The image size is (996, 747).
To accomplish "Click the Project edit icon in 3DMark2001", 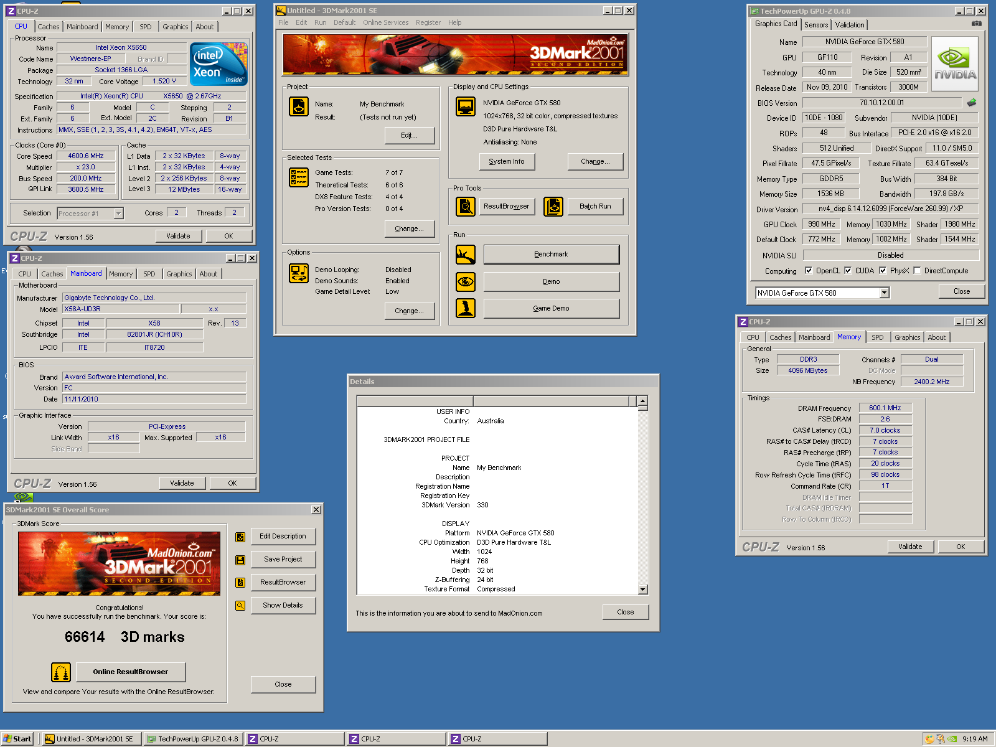I will (299, 106).
